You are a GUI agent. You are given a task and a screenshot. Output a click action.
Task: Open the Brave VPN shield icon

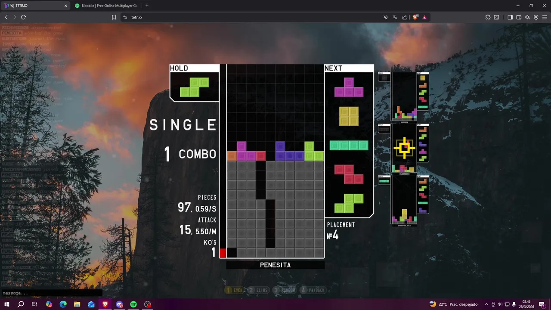pyautogui.click(x=536, y=17)
